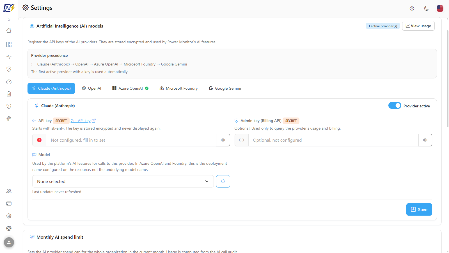Image resolution: width=449 pixels, height=253 pixels.
Task: Show API key with eye icon
Action: pyautogui.click(x=223, y=140)
